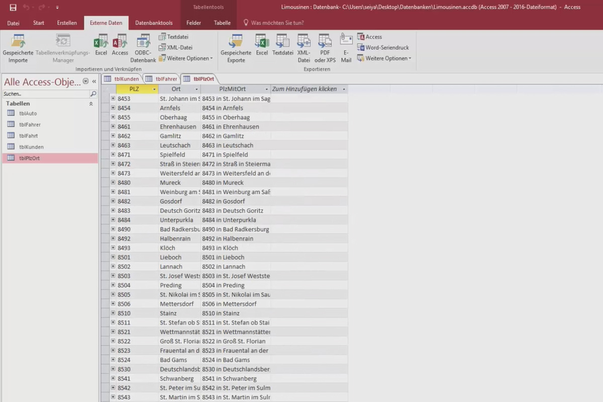Expand the record row for PLZ 8453

pyautogui.click(x=113, y=98)
